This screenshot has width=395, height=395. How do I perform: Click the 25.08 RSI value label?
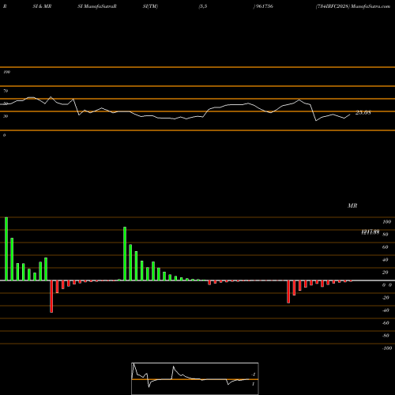(363, 113)
